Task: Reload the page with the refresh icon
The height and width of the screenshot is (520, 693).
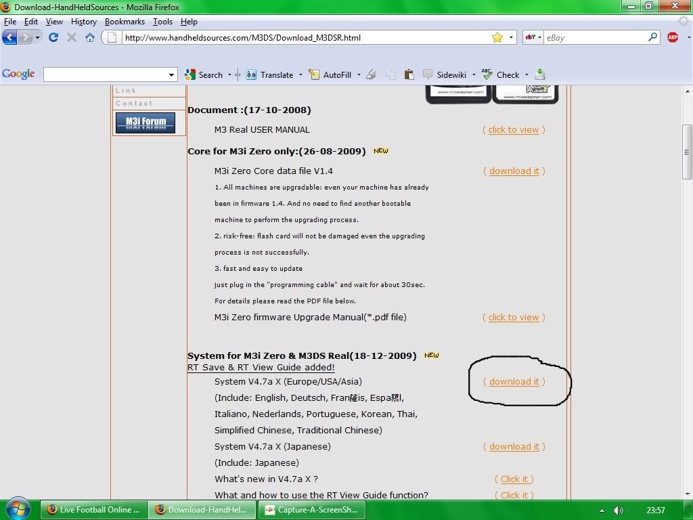Action: [x=53, y=37]
